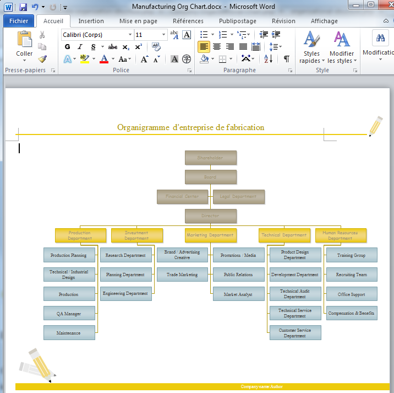Screen dimensions: 394x393
Task: Click the Format Painter brush icon
Action: click(x=42, y=59)
